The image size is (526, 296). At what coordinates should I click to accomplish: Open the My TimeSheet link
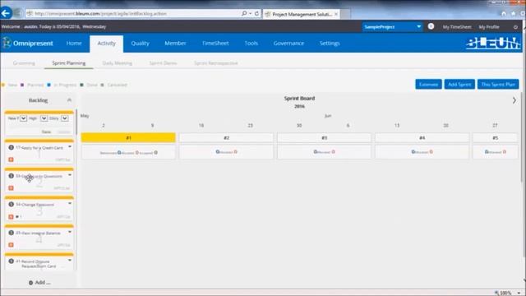tap(457, 27)
